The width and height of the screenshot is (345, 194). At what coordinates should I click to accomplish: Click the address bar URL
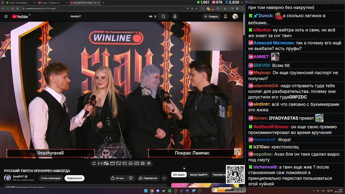point(41,8)
